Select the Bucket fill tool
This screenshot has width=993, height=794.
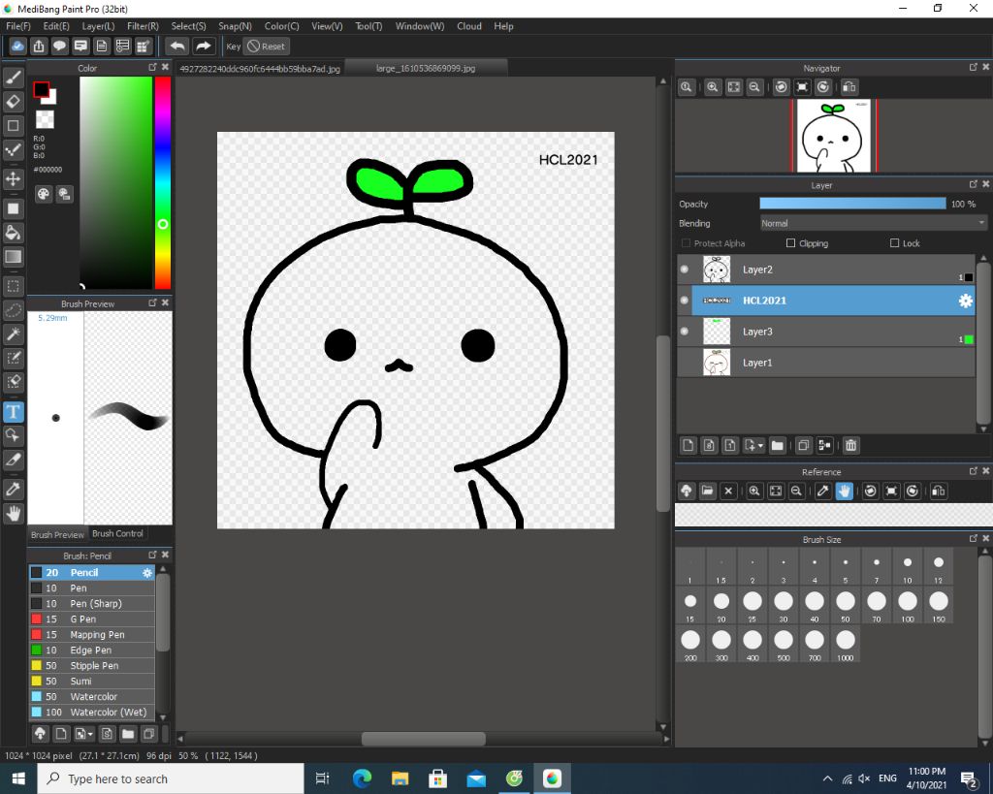14,233
